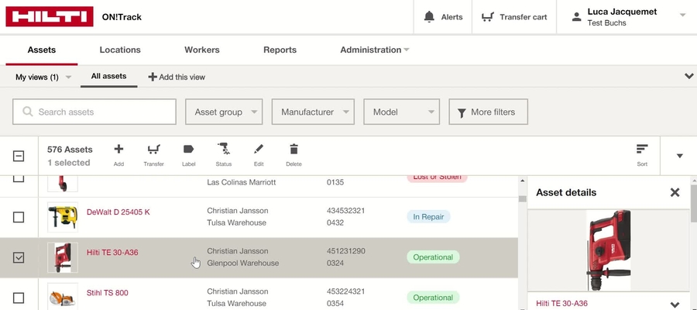Click the Lost or Stolen status badge
This screenshot has width=697, height=310.
[437, 177]
